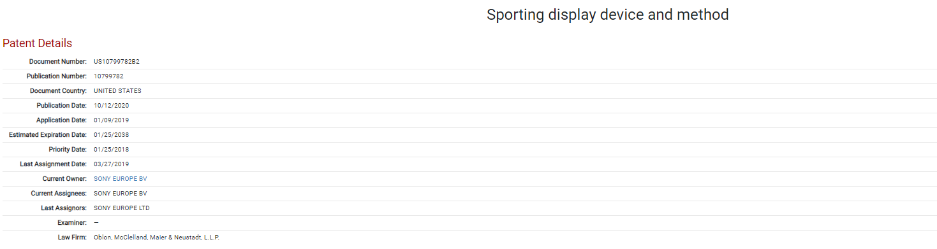Click the Examiner dash value
937x249 pixels.
click(x=96, y=223)
